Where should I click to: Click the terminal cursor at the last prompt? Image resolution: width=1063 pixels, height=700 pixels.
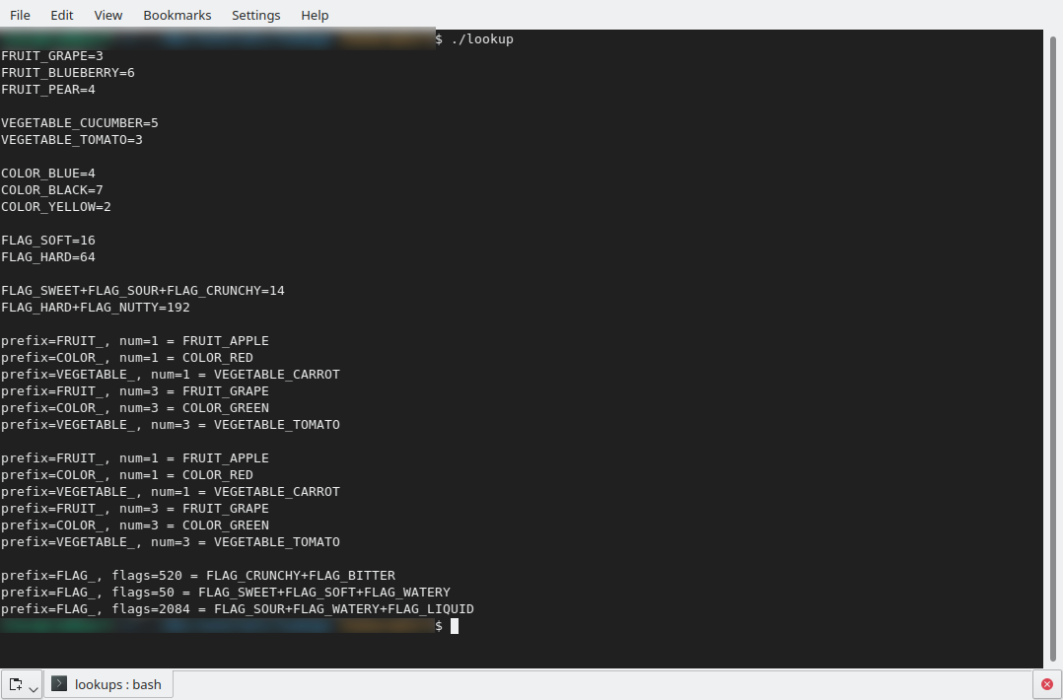point(455,626)
